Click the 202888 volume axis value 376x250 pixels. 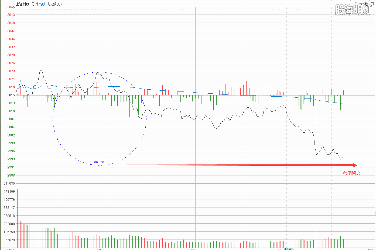[9, 224]
